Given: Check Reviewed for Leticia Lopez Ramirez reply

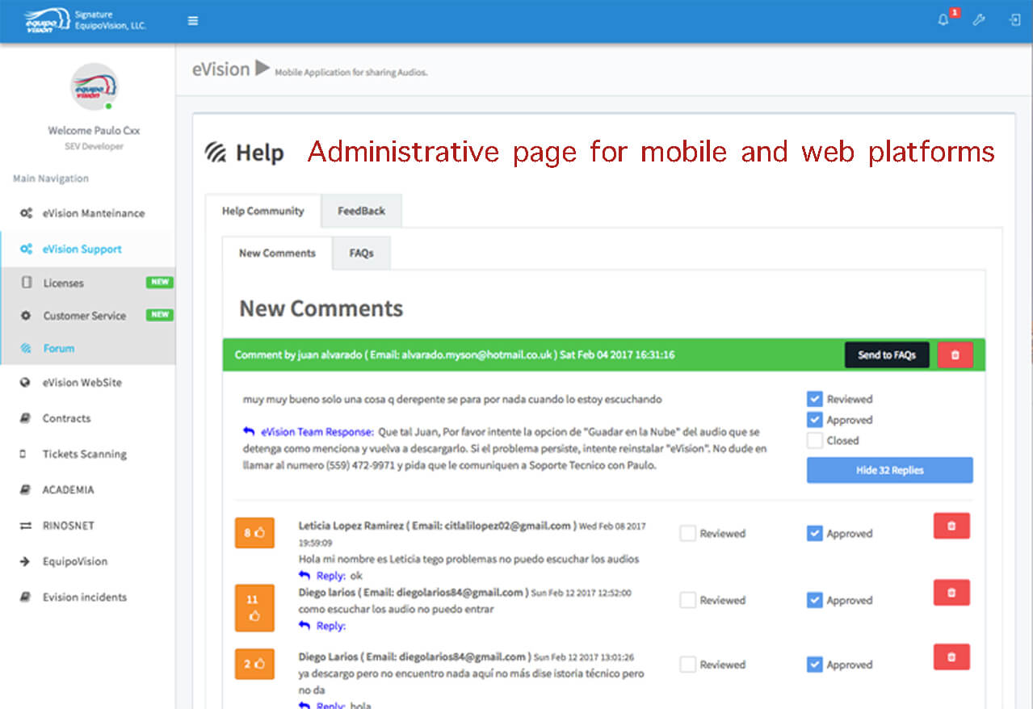Looking at the screenshot, I should click(688, 534).
